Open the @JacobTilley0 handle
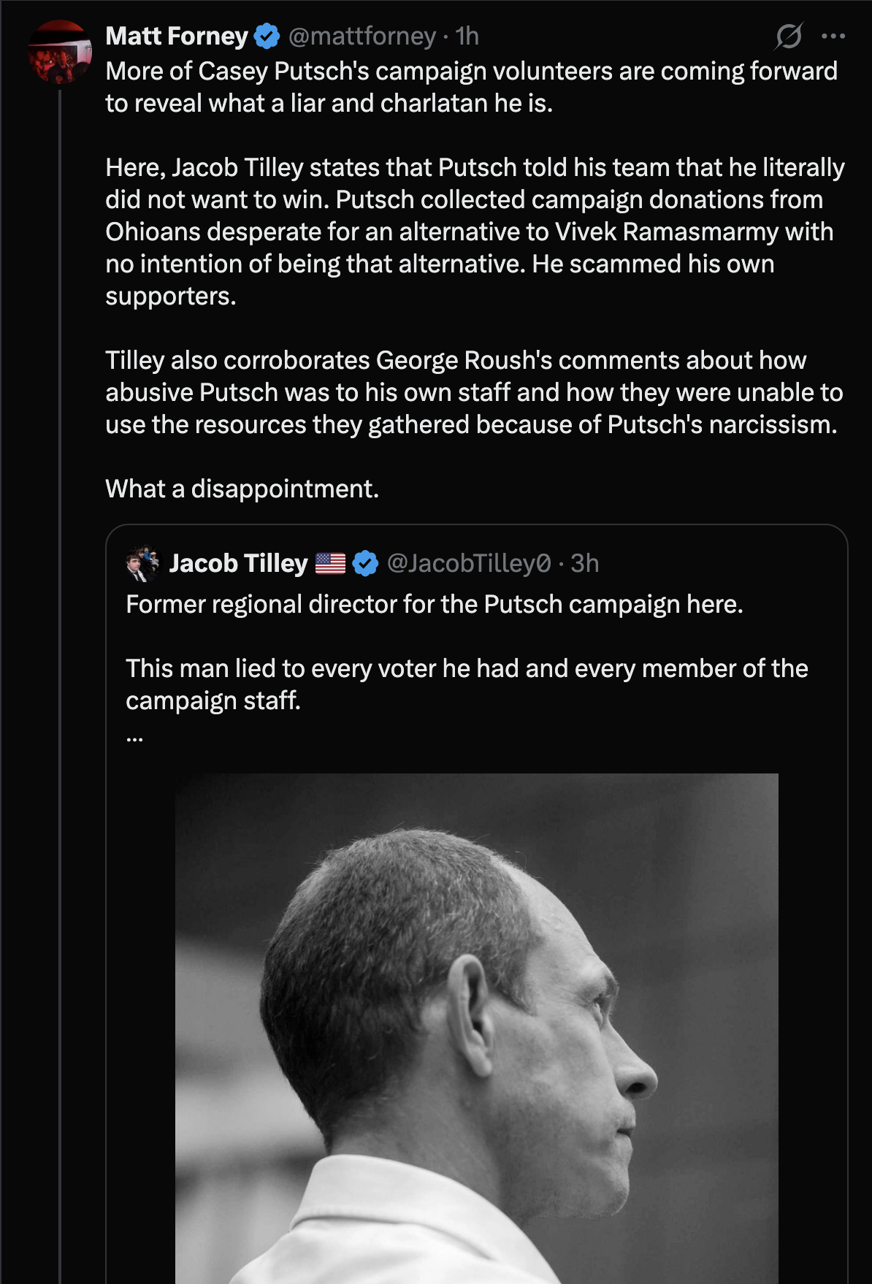872x1284 pixels. click(x=468, y=563)
